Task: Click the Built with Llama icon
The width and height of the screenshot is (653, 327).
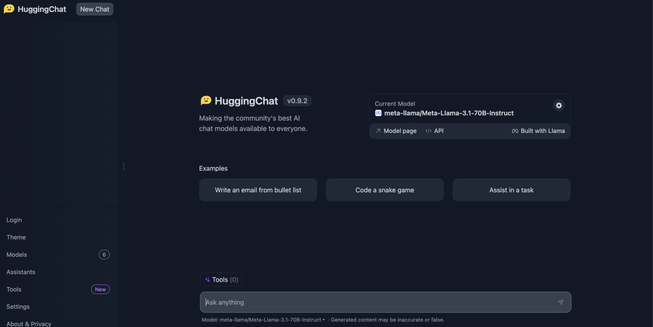Action: [515, 131]
